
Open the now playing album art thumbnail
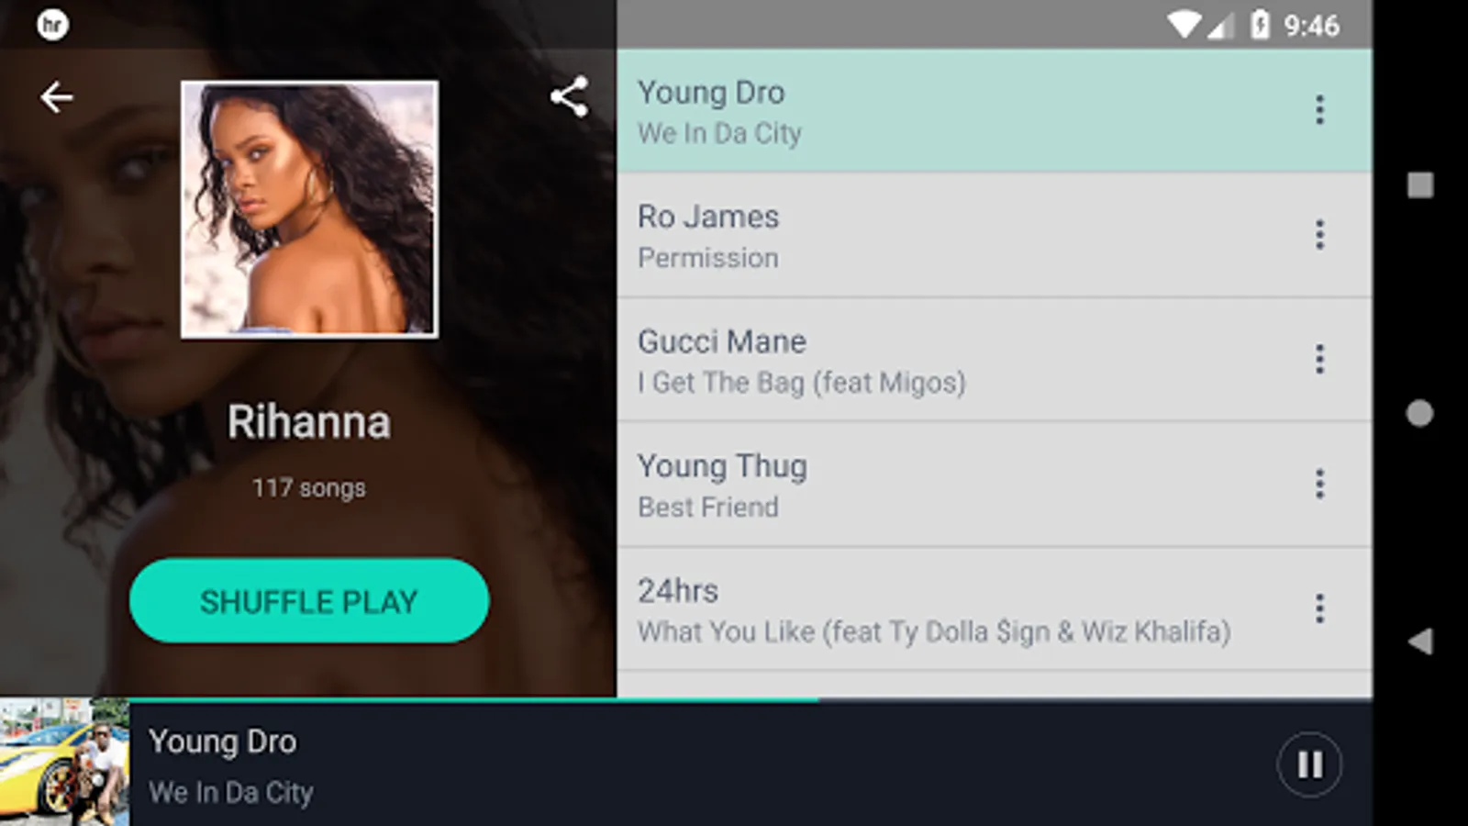[x=64, y=762]
